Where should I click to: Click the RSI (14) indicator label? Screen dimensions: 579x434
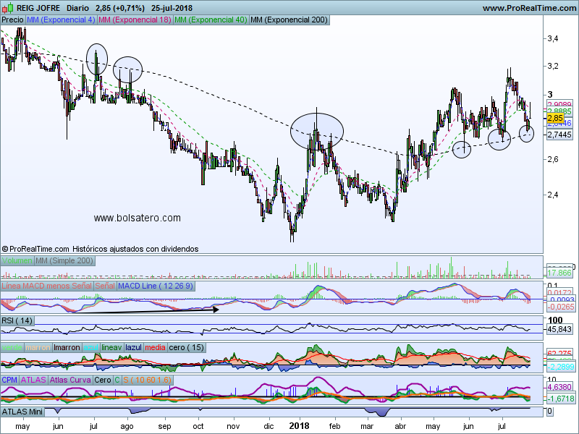tap(18, 320)
